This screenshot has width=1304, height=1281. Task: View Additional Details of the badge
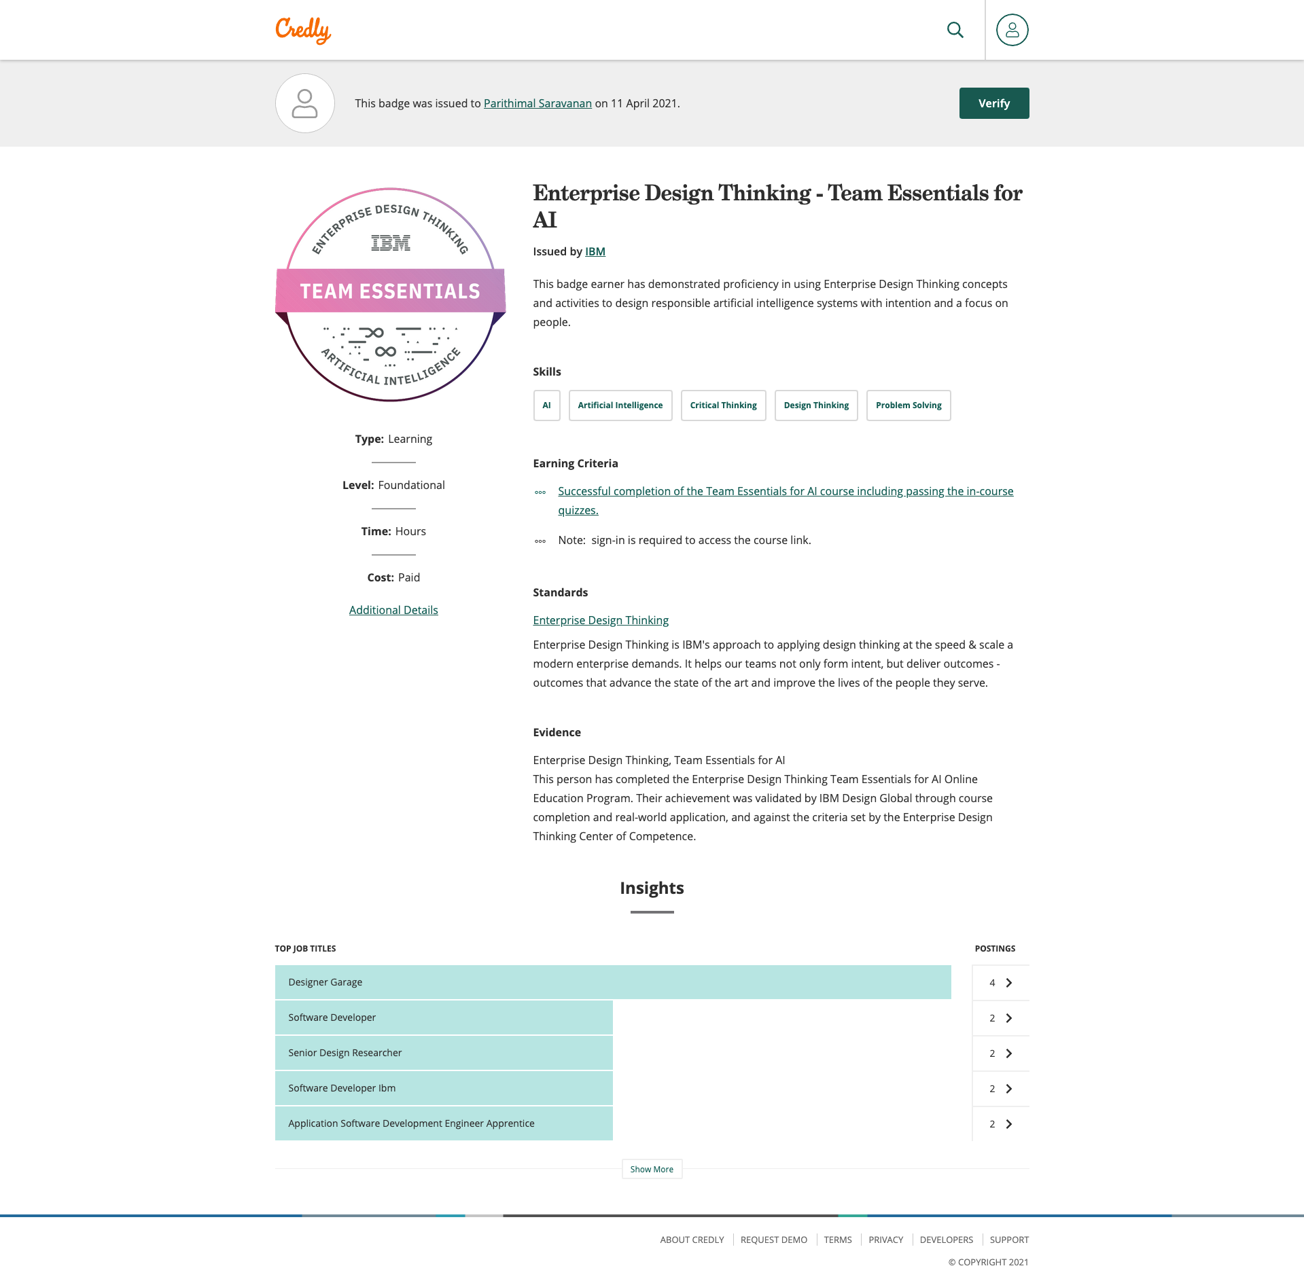393,609
